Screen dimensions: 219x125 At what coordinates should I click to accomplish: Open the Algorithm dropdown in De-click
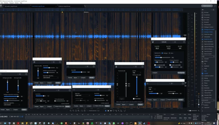click(82, 95)
